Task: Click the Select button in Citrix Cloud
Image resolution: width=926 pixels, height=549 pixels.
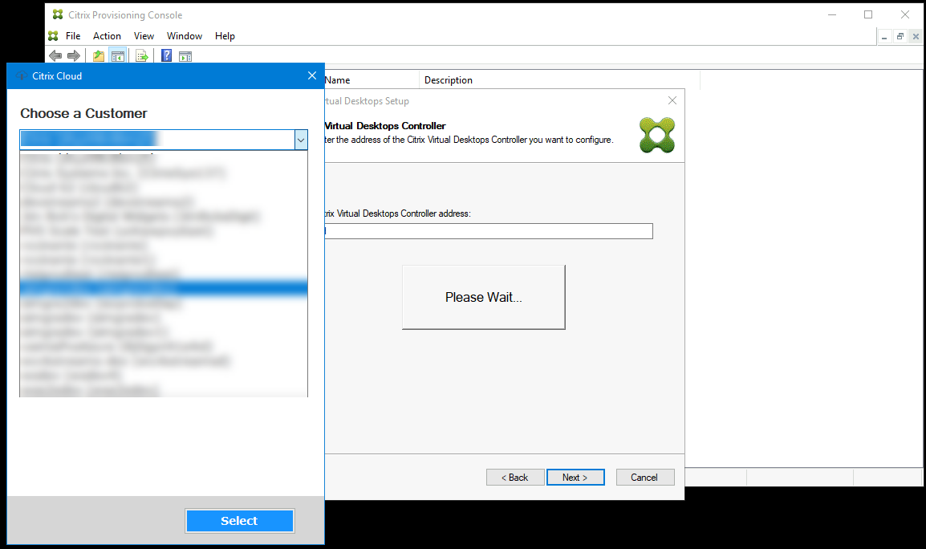Action: pos(239,521)
